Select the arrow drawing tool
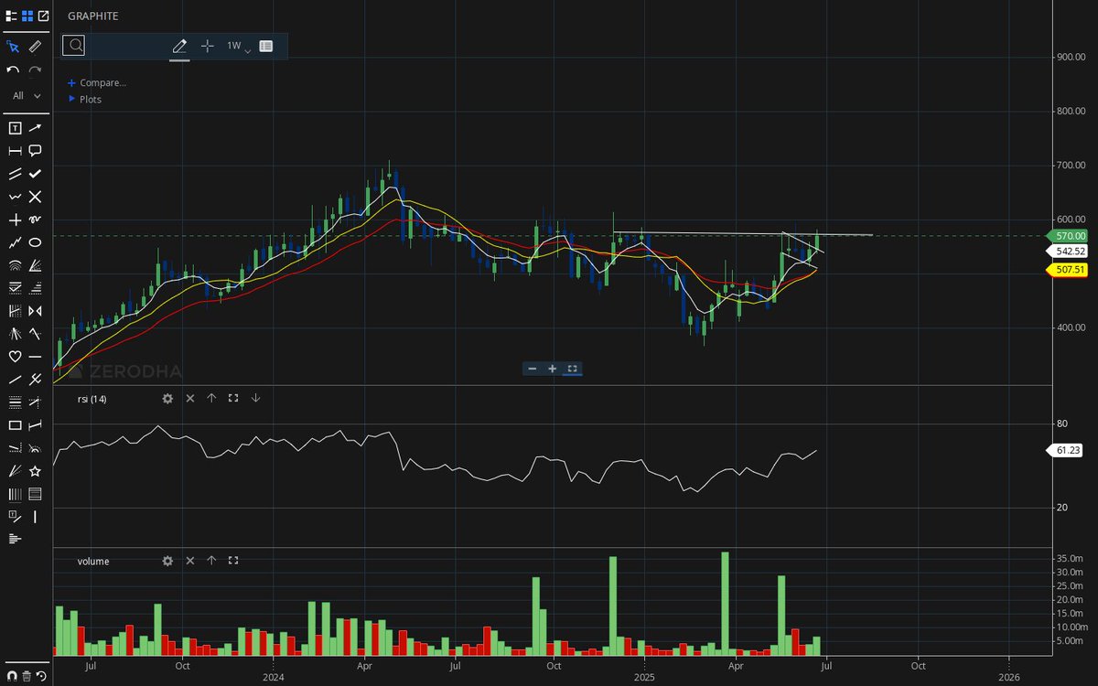1098x686 pixels. click(x=35, y=128)
